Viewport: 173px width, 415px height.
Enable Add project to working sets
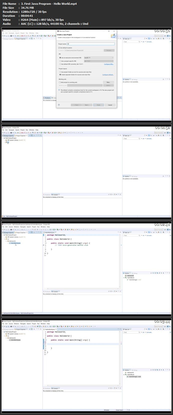pos(59,82)
